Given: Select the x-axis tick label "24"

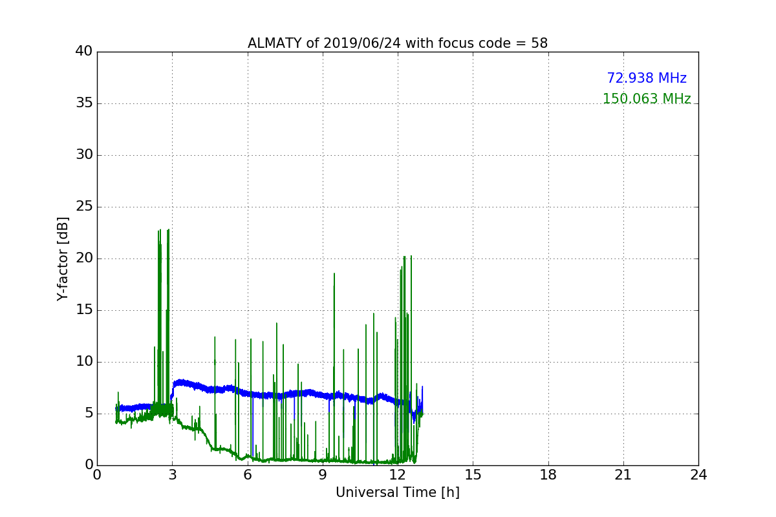Looking at the screenshot, I should point(698,474).
